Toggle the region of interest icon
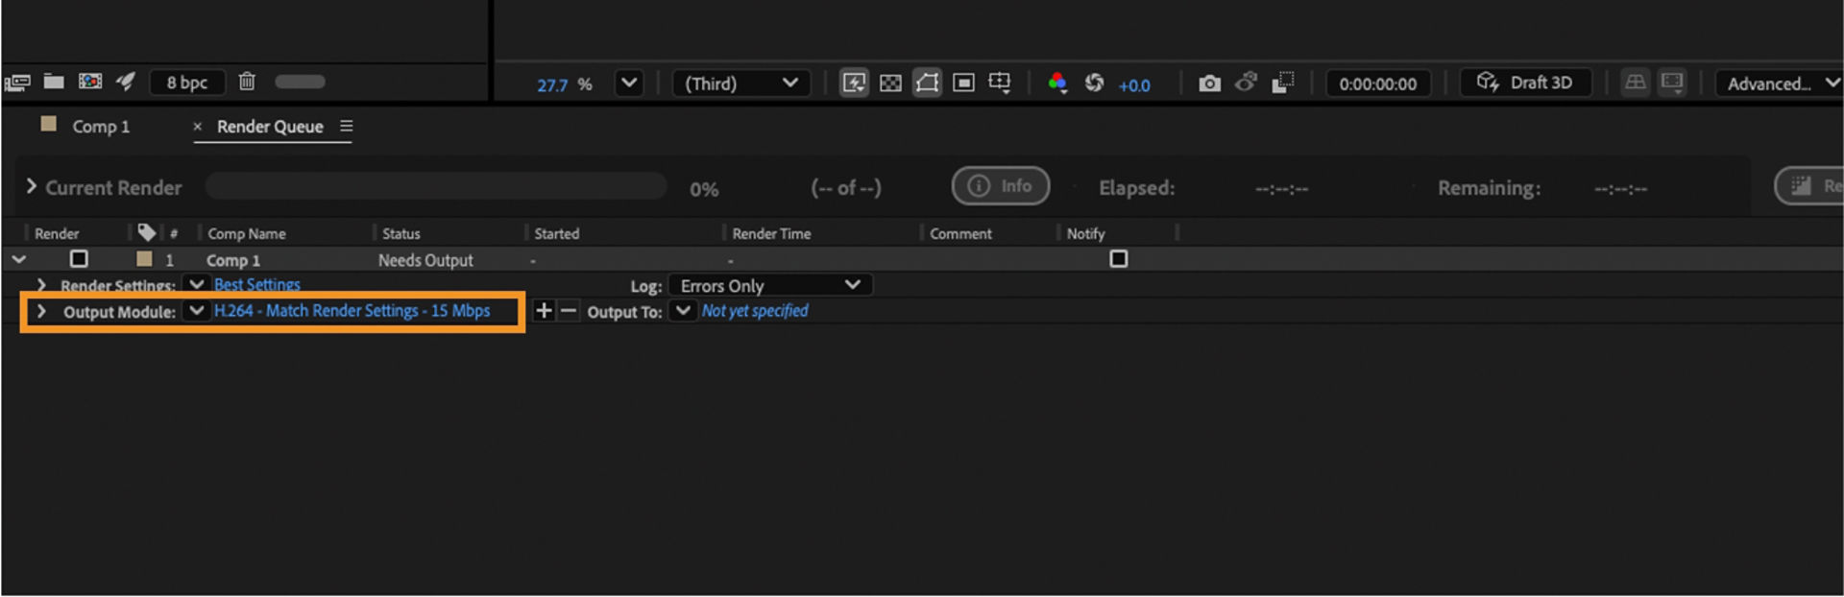This screenshot has height=597, width=1844. pos(963,84)
